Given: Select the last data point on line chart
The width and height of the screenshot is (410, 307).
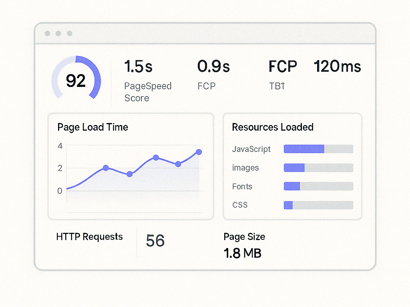Looking at the screenshot, I should (199, 152).
